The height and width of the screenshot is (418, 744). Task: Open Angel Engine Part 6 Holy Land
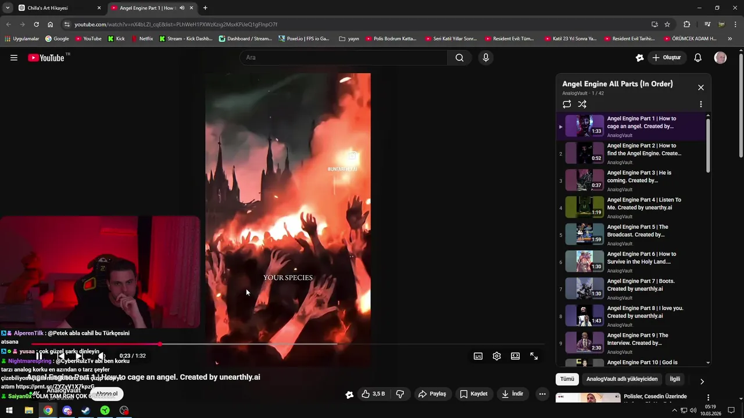tap(632, 262)
